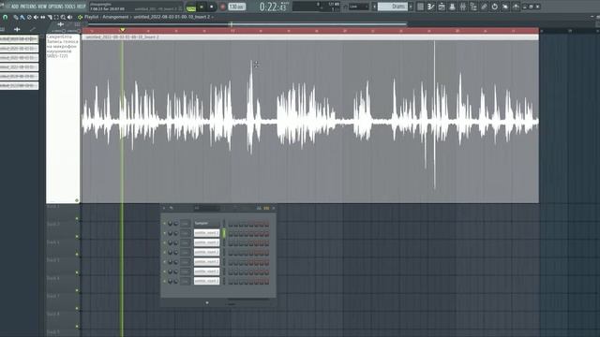Click the pencil icon in the picker panel header

coord(33,29)
